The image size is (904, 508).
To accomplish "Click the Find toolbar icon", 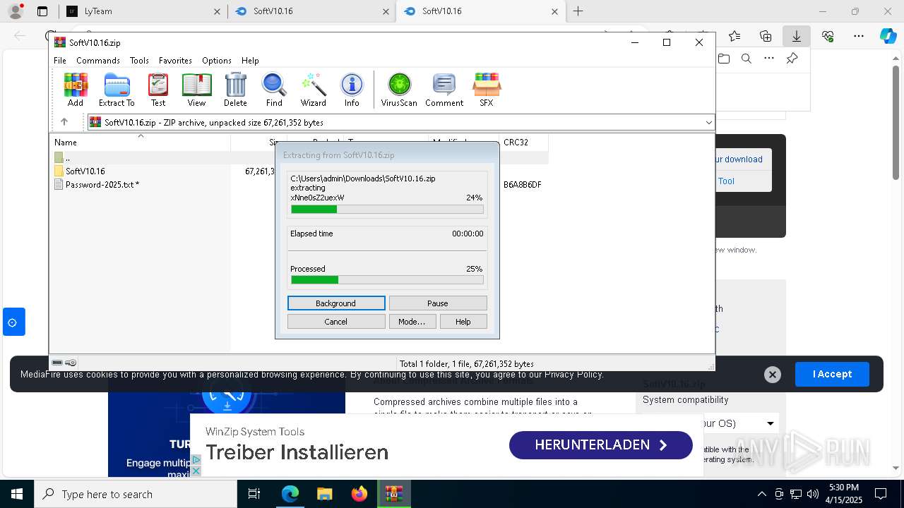I will coord(274,90).
